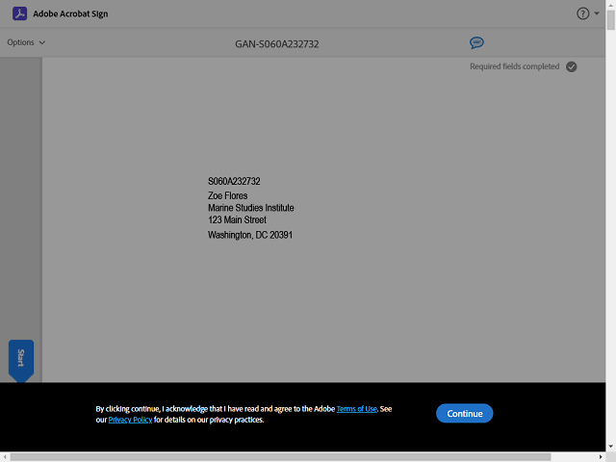Click the Required fields completed checkmark icon
Viewport: 616px width, 462px height.
571,66
